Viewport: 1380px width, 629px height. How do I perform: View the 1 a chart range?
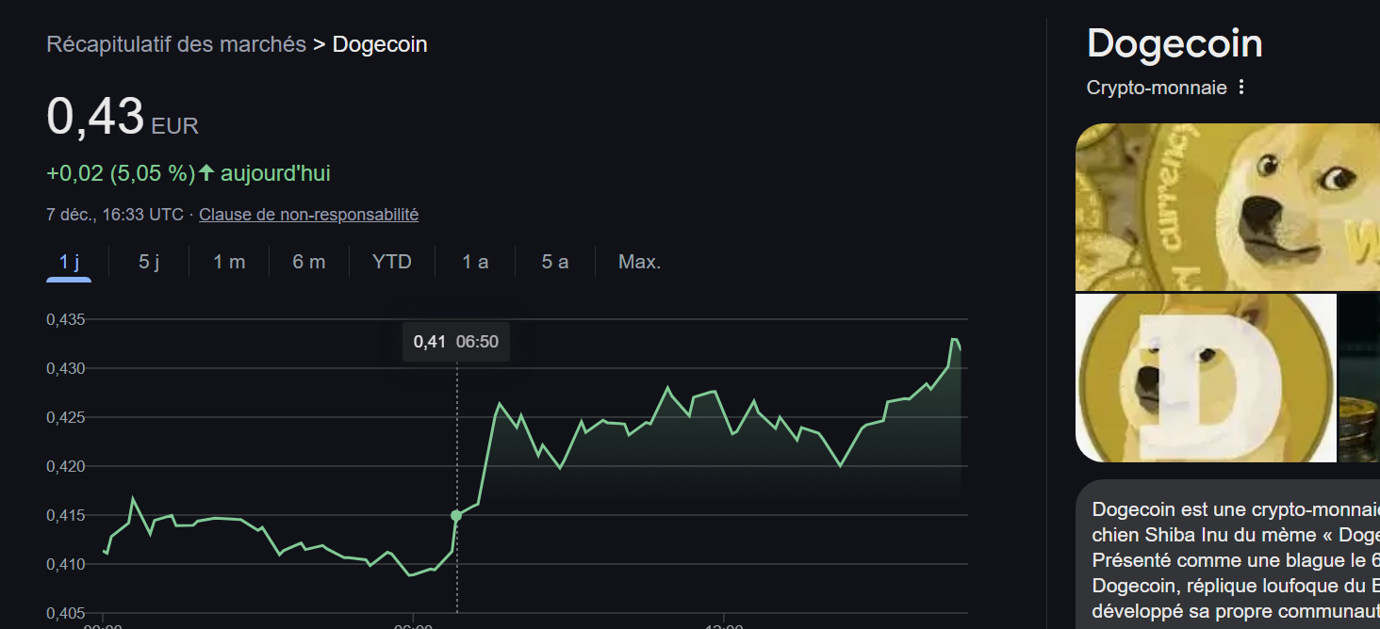[x=475, y=262]
